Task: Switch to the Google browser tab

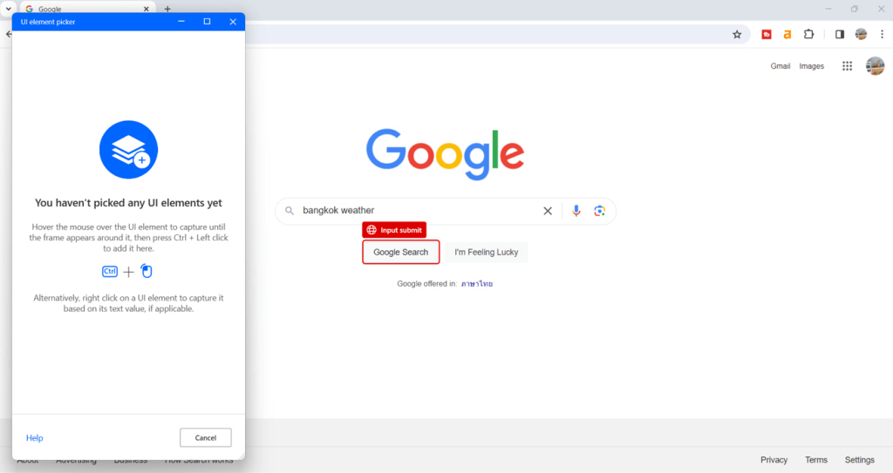Action: [x=86, y=9]
